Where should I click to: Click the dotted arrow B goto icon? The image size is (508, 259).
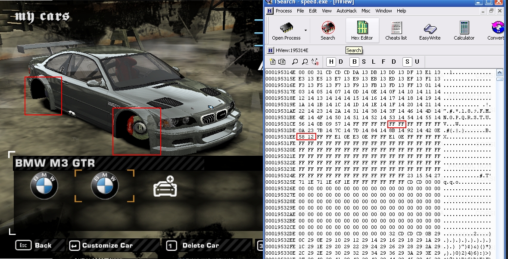(x=315, y=62)
